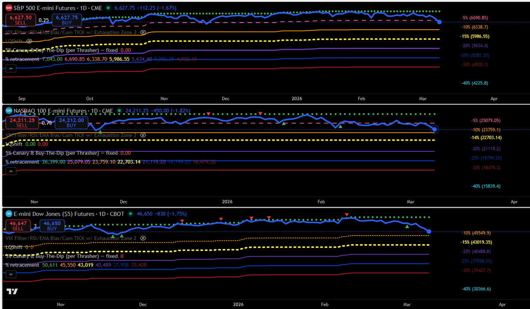530x309 pixels.
Task: Click the -10% (45549.9) level label on the Dow chart
Action: point(477,233)
